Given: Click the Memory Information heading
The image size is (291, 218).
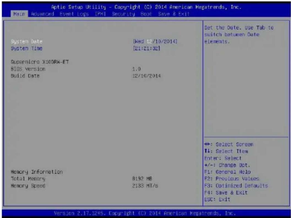Looking at the screenshot, I should tap(37, 172).
